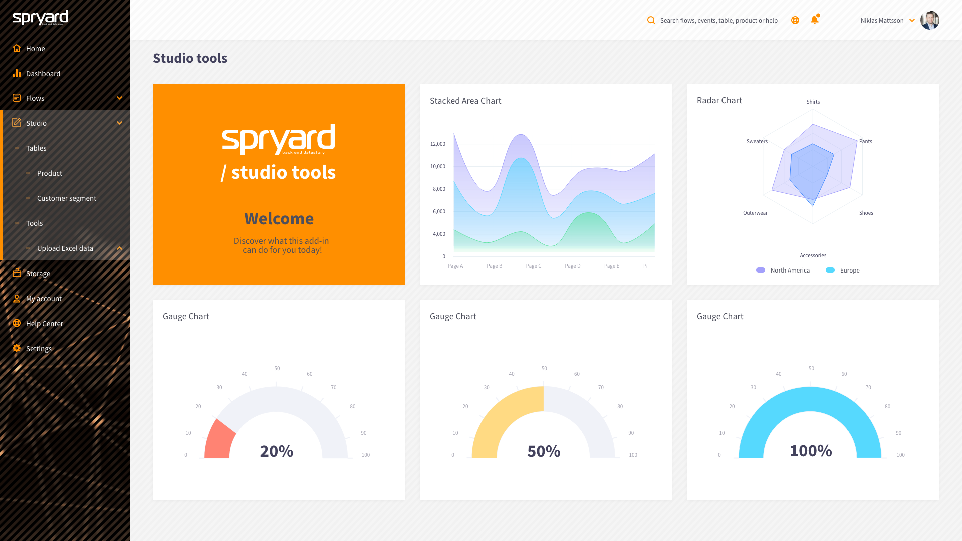Click the Pants radar axis label
The width and height of the screenshot is (962, 541).
pos(866,141)
